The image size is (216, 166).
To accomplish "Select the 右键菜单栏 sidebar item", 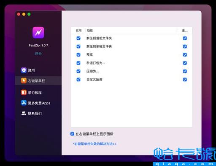I will pos(38,81).
